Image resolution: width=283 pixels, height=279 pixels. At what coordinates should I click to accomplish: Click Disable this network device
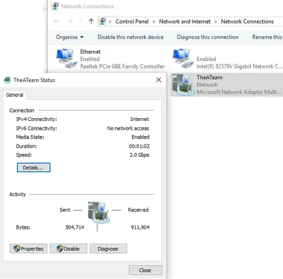(x=130, y=37)
